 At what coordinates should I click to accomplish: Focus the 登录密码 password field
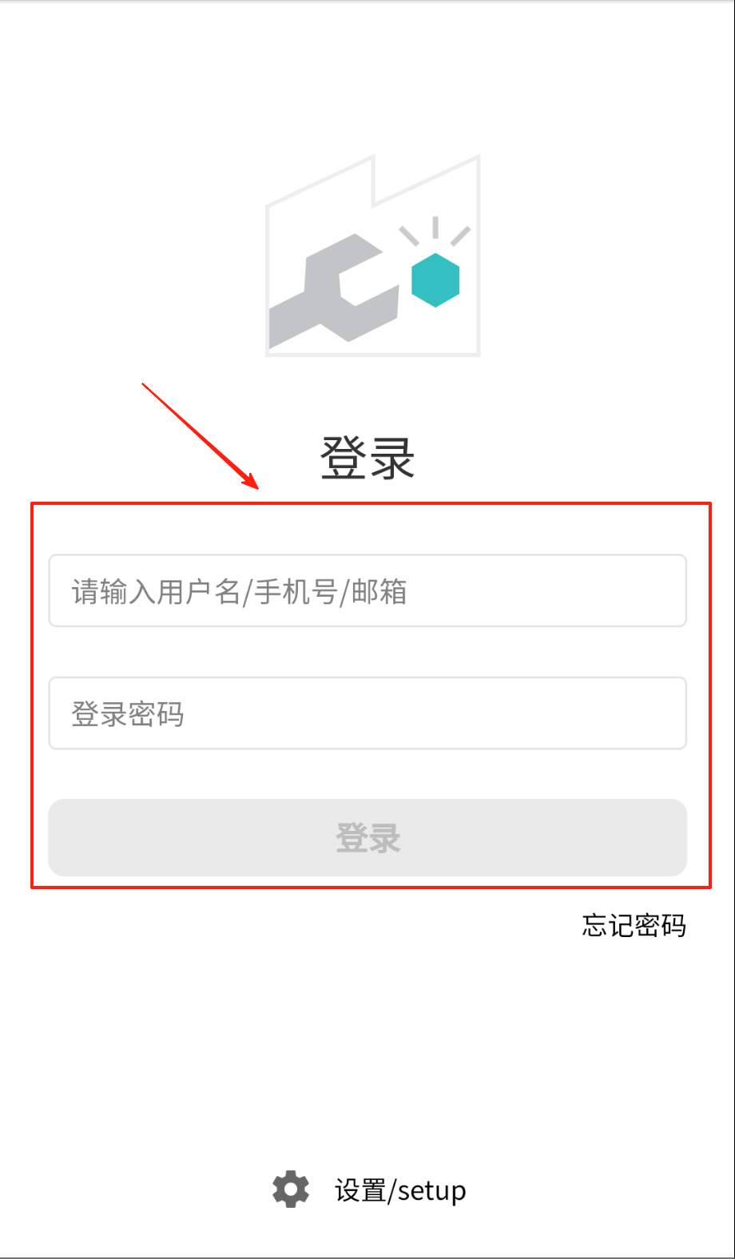[x=367, y=713]
